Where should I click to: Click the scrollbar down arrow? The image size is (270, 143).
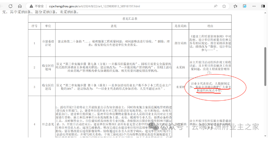pos(266,136)
